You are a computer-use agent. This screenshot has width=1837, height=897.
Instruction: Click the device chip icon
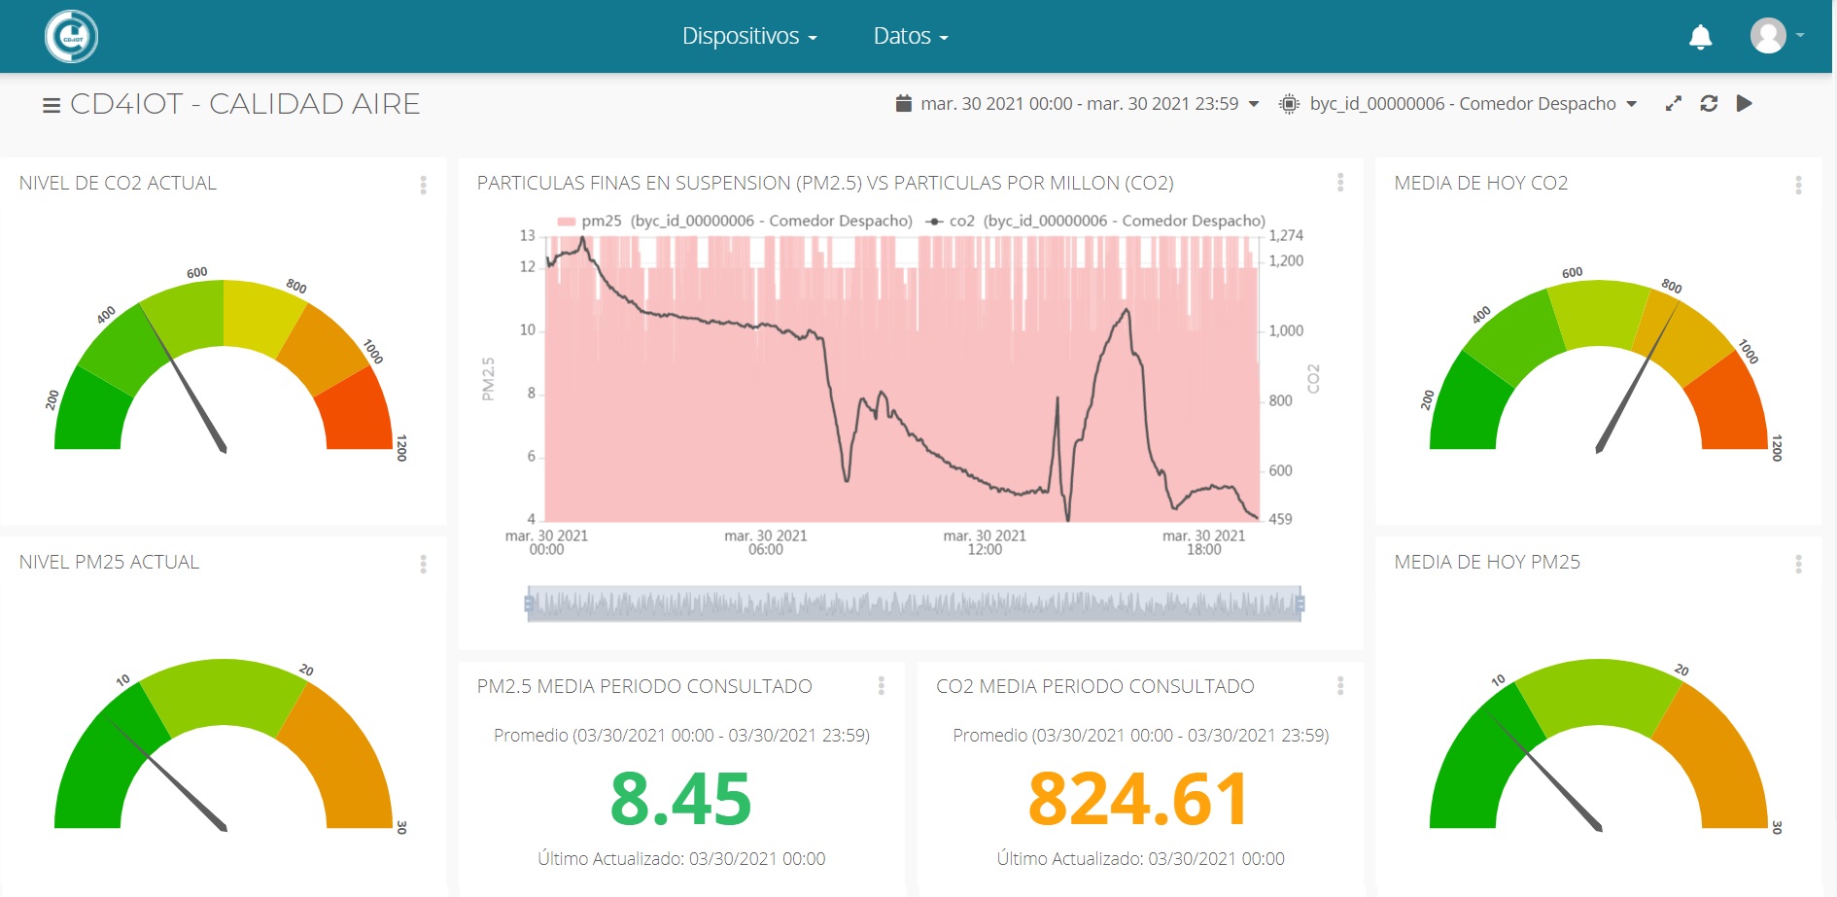pyautogui.click(x=1289, y=104)
